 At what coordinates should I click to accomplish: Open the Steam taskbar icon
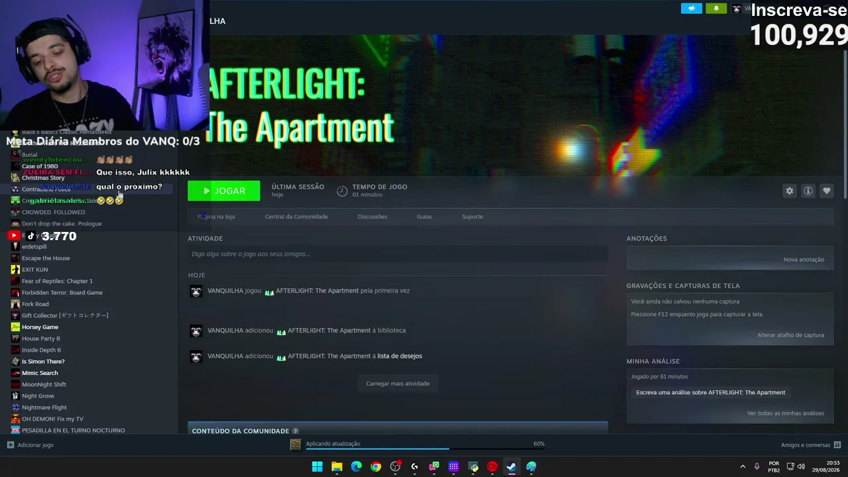(511, 466)
